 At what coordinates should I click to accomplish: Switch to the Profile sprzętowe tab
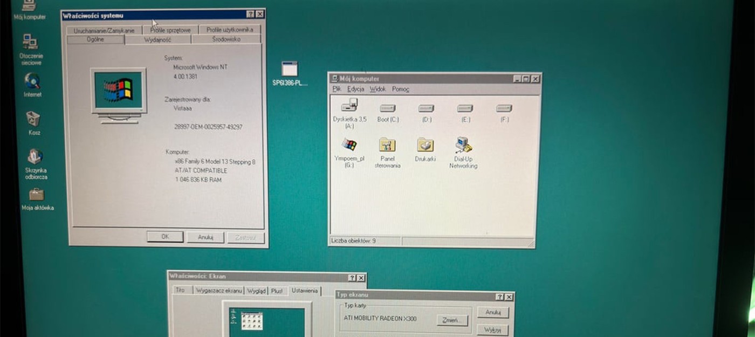[x=170, y=30]
